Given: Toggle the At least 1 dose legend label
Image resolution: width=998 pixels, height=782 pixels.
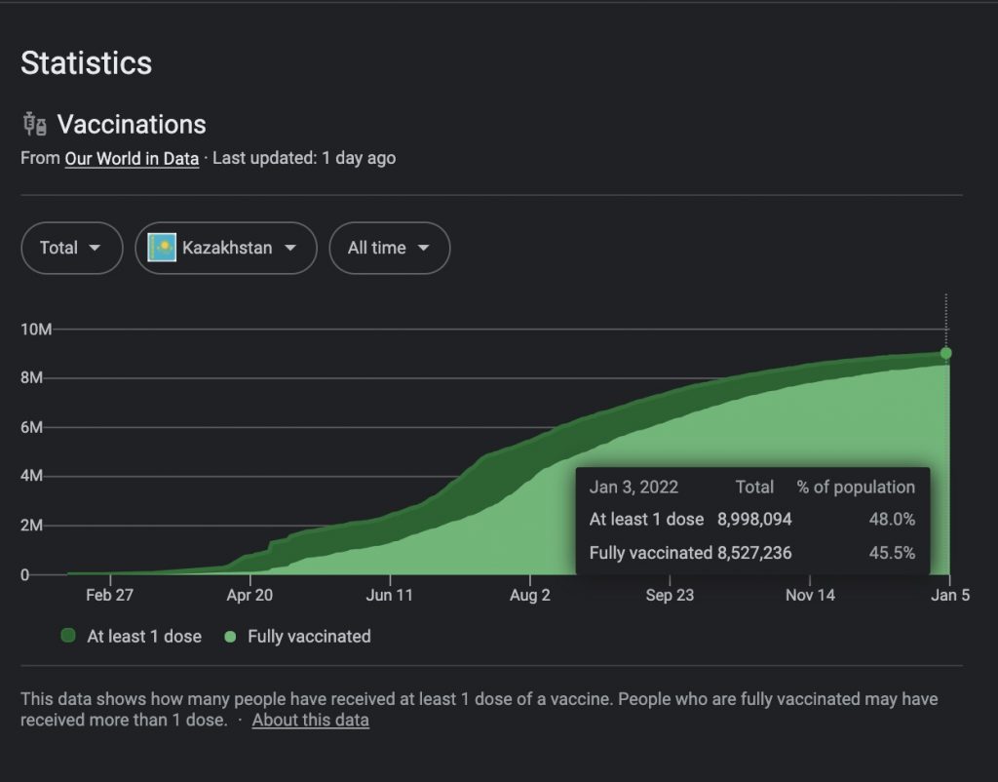Looking at the screenshot, I should tap(144, 637).
